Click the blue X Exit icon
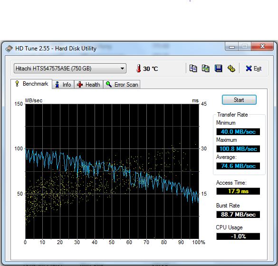This screenshot has width=278, height=266. click(x=249, y=69)
